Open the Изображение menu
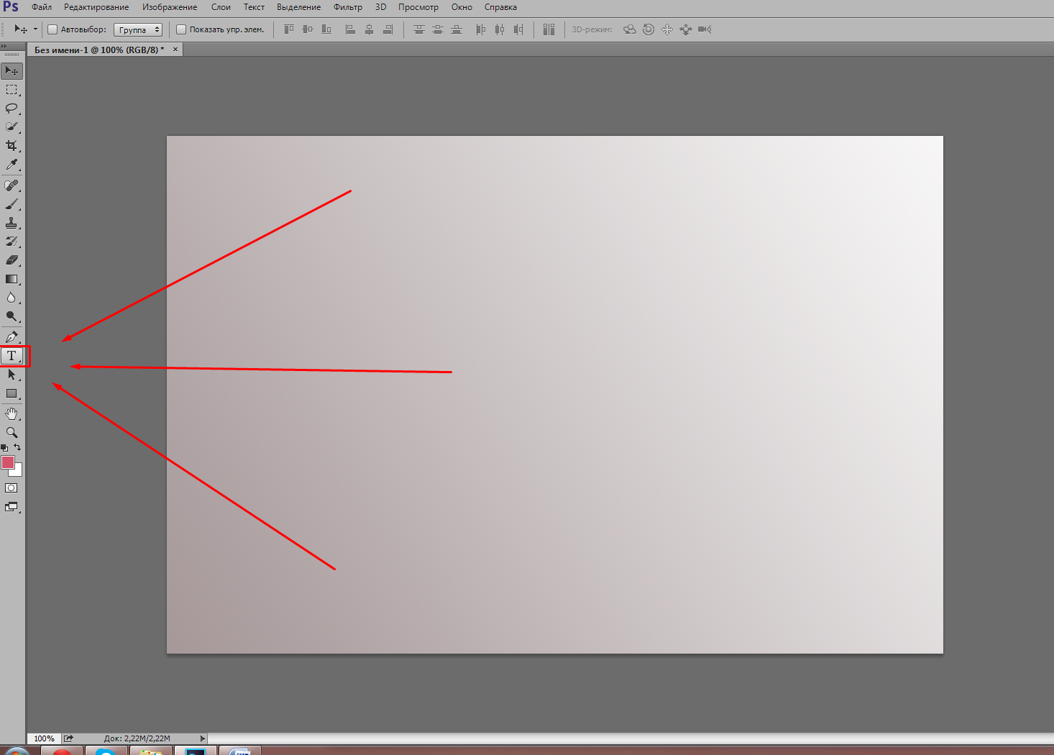Screen dimensions: 1054x755 pos(170,7)
